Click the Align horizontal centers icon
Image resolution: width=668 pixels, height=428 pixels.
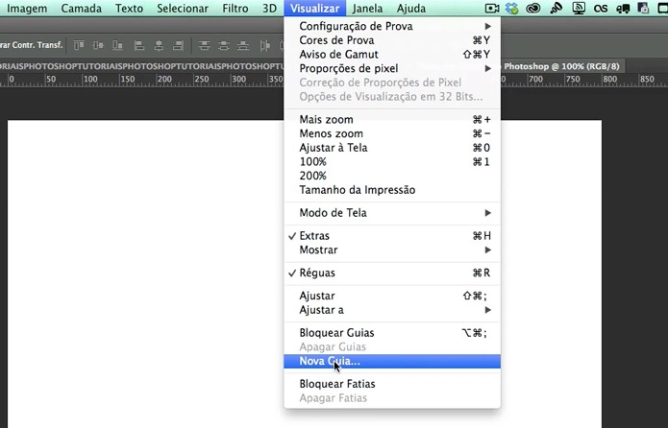(159, 45)
